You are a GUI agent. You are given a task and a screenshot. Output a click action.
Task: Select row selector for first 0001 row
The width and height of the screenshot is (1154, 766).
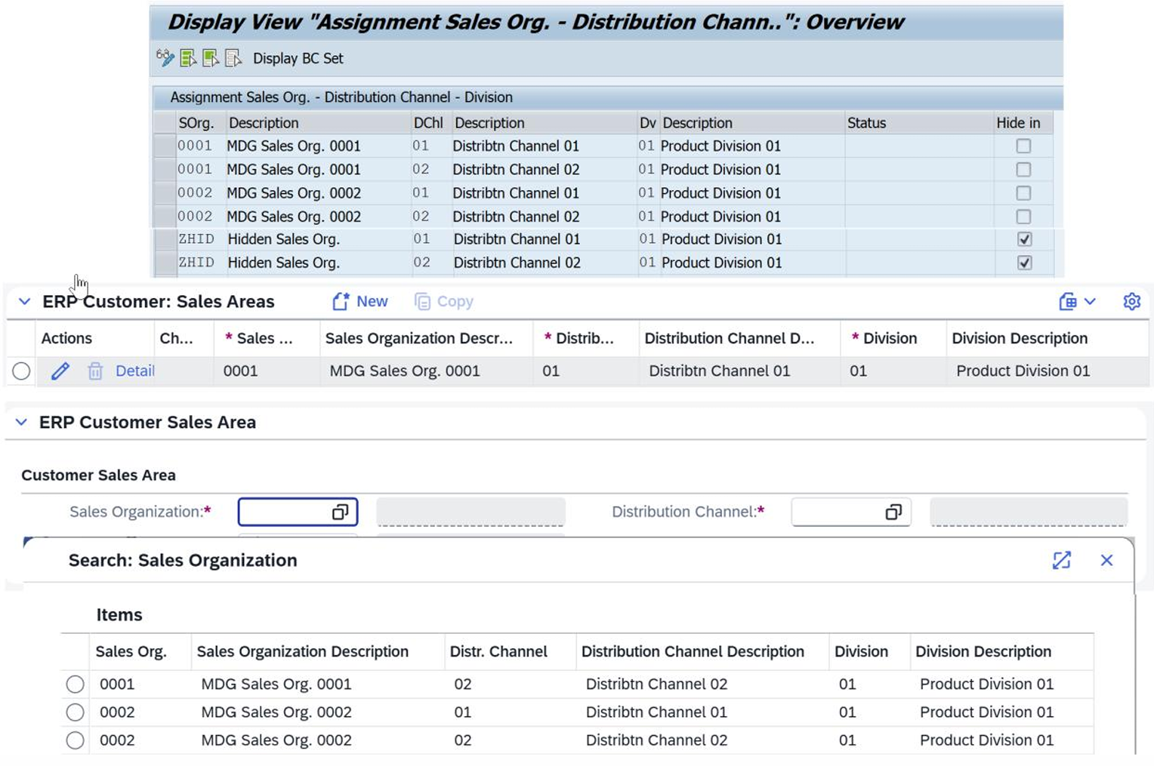(x=164, y=146)
